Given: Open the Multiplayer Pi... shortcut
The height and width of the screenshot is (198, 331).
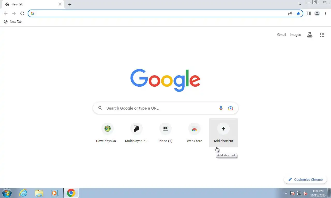Looking at the screenshot, I should (136, 133).
